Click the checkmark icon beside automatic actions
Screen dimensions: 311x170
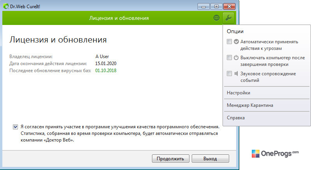coord(236,41)
